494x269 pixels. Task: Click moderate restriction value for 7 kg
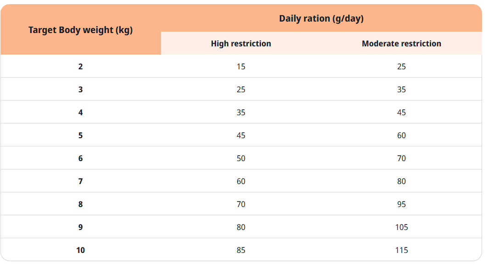point(401,181)
